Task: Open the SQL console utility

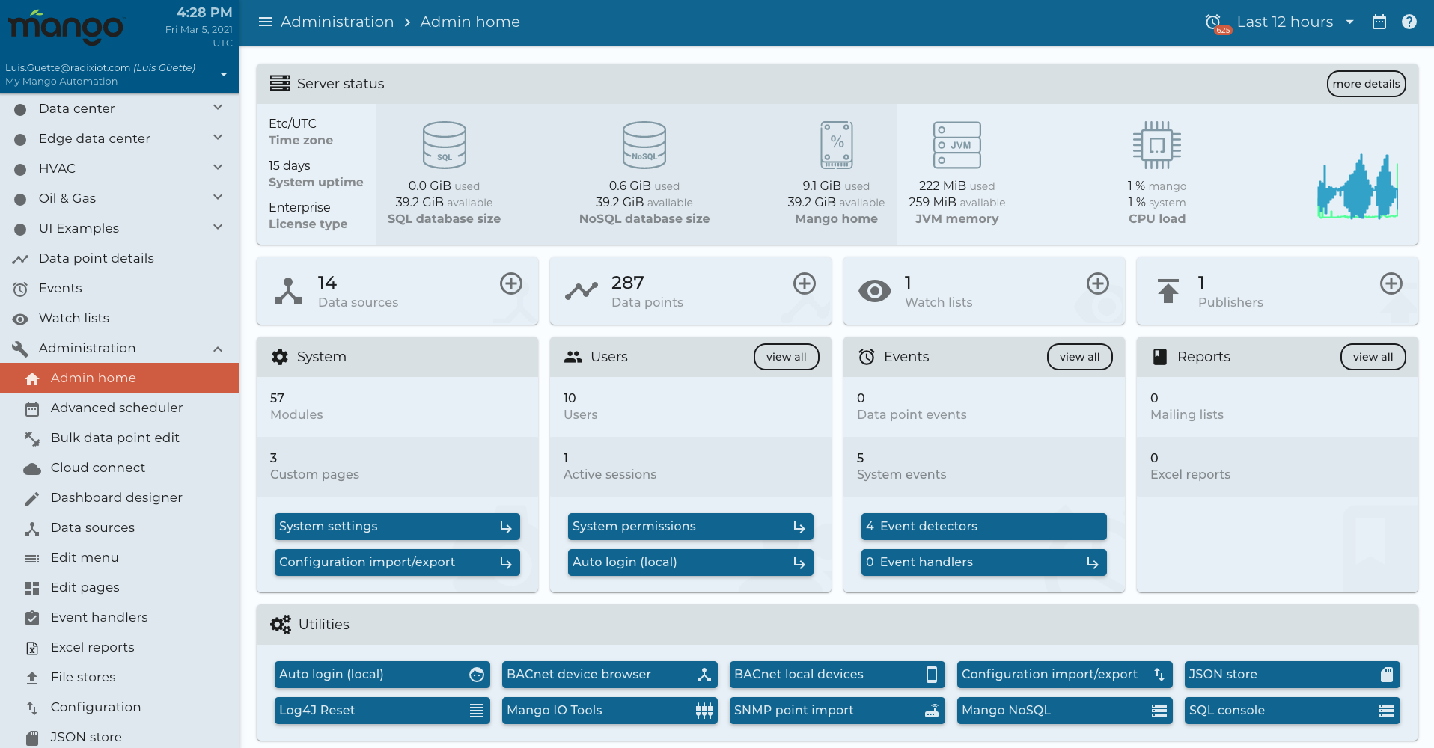Action: [x=1292, y=711]
